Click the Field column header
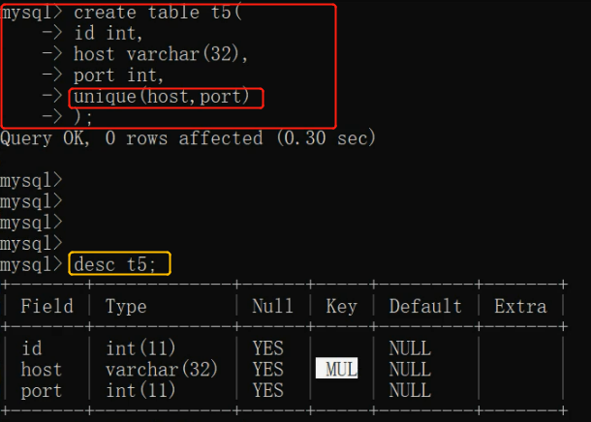The height and width of the screenshot is (422, 591). click(47, 307)
